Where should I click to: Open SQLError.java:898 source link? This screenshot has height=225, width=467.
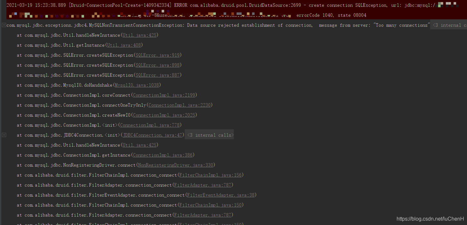157,65
